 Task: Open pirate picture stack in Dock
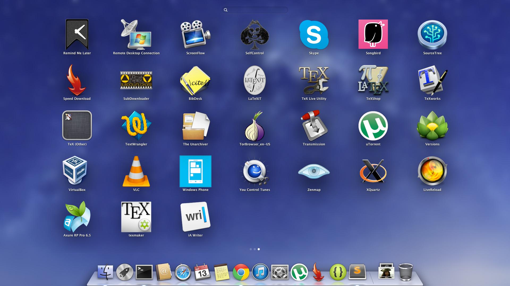(386, 271)
